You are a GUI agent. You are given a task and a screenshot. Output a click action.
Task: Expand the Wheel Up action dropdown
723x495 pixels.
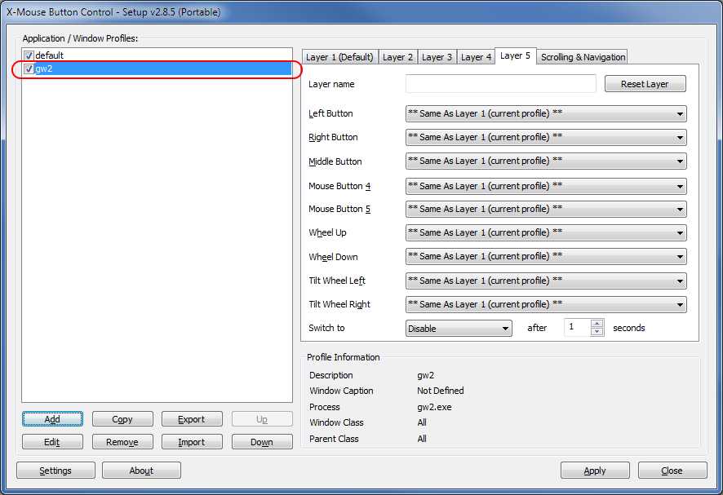[x=545, y=233]
